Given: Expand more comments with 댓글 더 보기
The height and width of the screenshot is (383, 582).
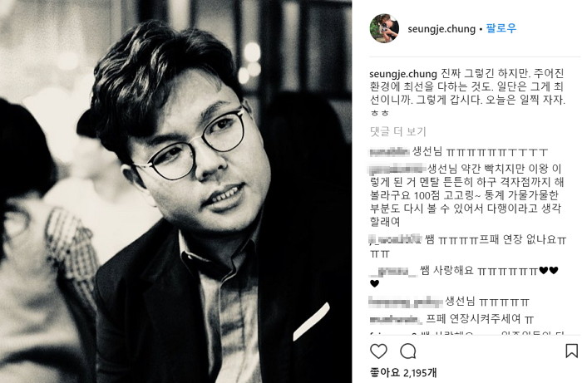Looking at the screenshot, I should [x=398, y=131].
